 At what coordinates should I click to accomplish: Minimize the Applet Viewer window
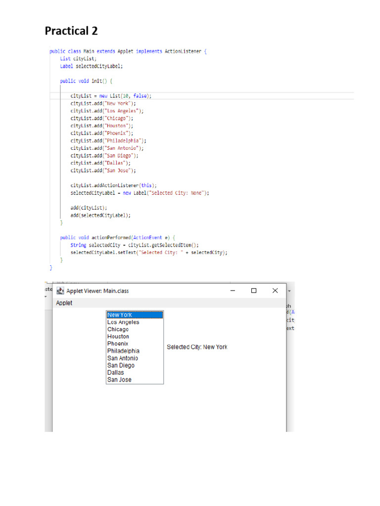(x=233, y=291)
